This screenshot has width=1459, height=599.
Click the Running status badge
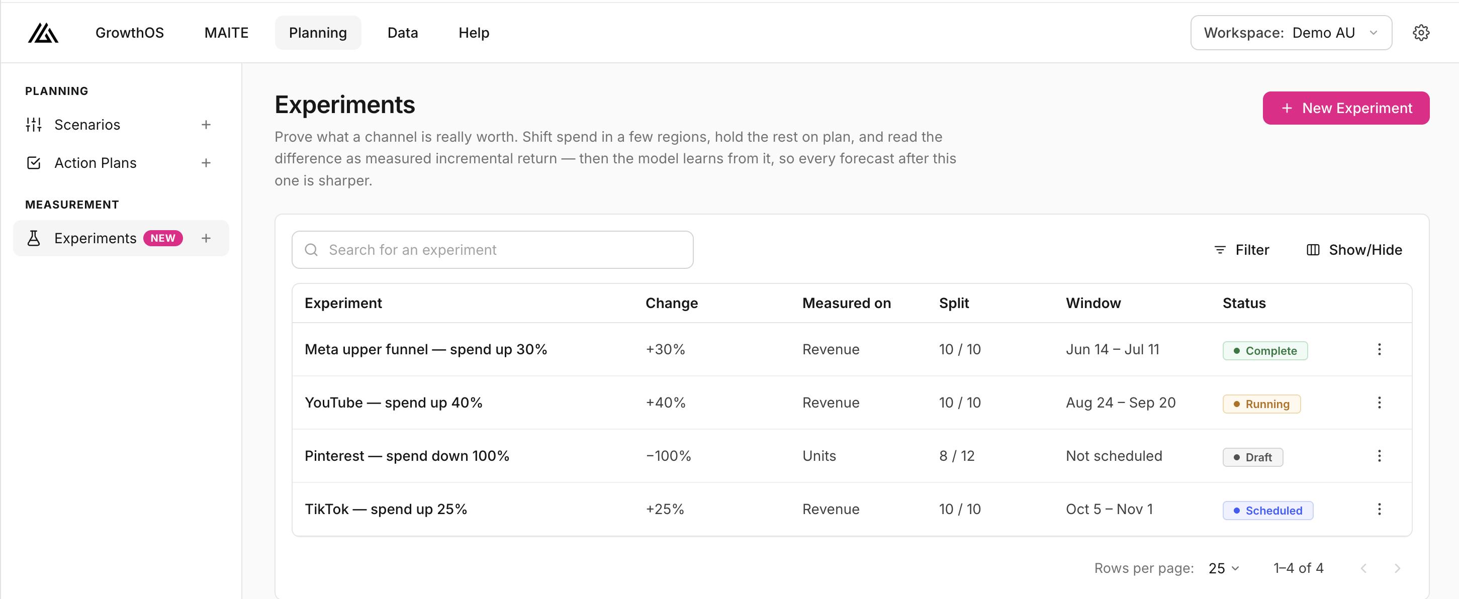click(1261, 404)
